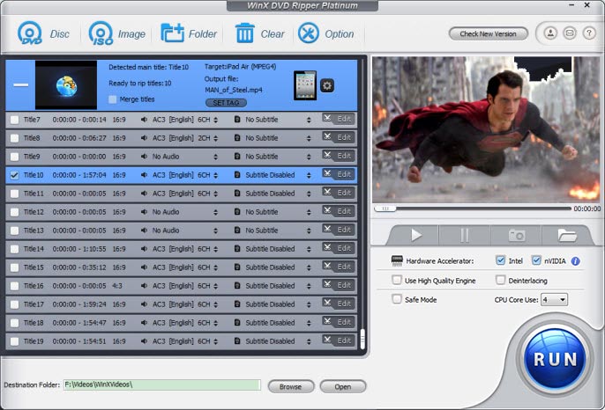This screenshot has width=605, height=410.
Task: Show hardware accelerator info icon
Action: coord(575,261)
